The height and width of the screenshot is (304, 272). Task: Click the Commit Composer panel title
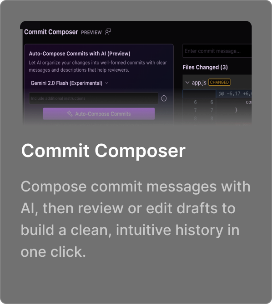[x=51, y=32]
